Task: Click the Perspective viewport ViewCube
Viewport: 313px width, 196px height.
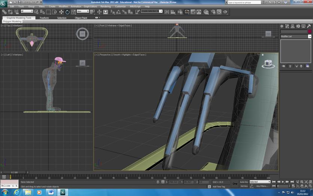Action: click(x=268, y=64)
